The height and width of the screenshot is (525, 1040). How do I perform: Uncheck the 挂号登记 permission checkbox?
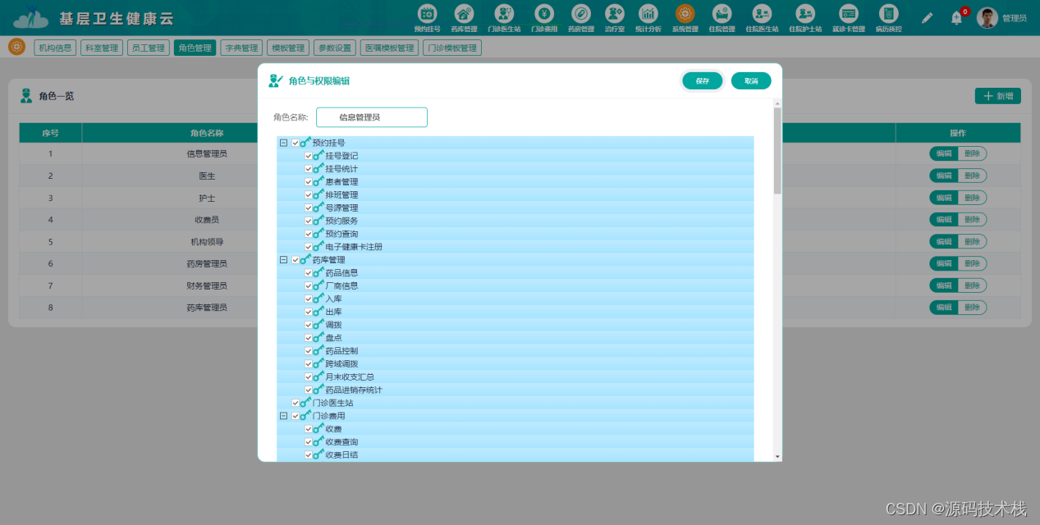coord(309,156)
